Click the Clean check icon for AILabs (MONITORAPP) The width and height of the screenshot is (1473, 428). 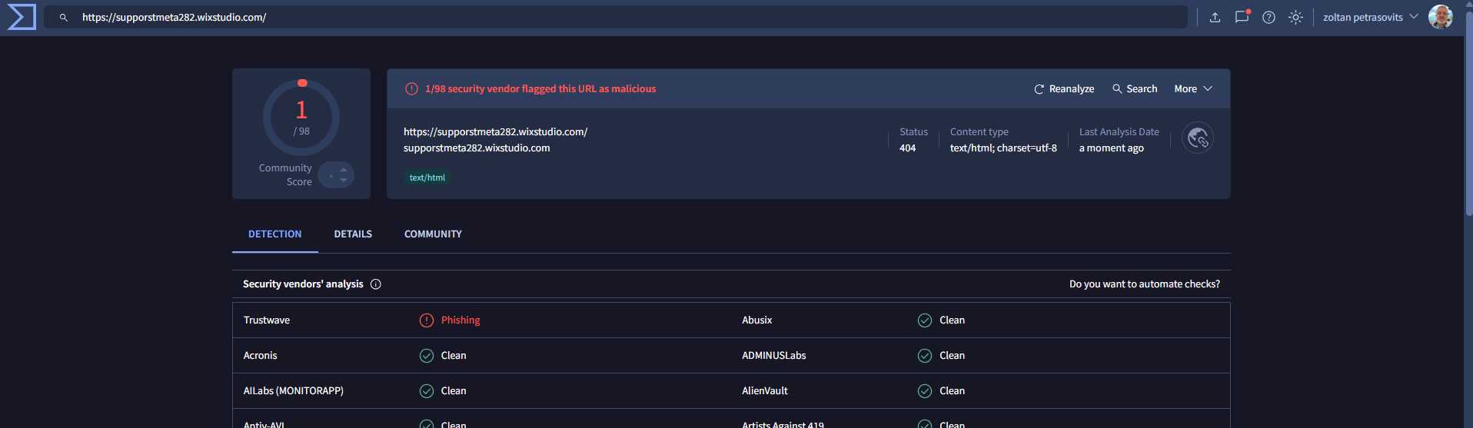click(x=427, y=391)
